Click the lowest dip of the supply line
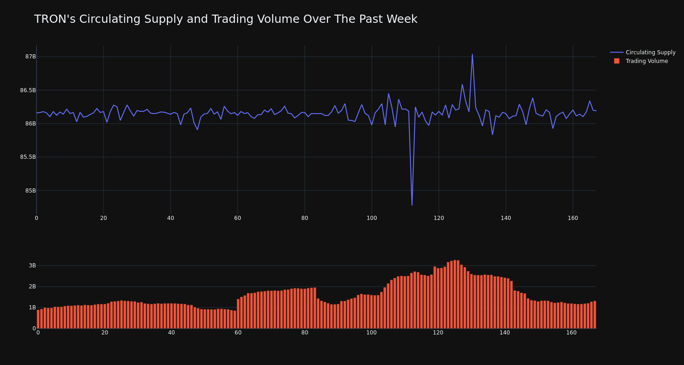The image size is (684, 365). (412, 205)
